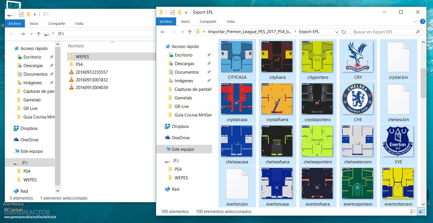This screenshot has width=433, height=223.
Task: Switch to details view in Export EPL
Action: pos(413,212)
